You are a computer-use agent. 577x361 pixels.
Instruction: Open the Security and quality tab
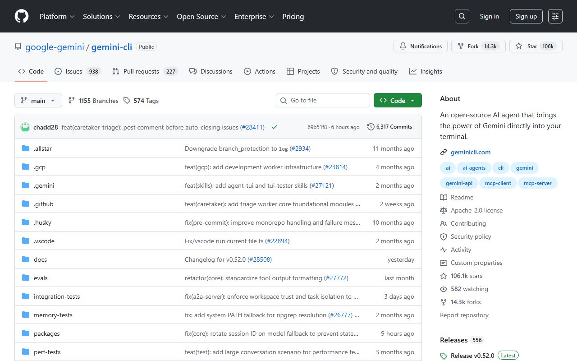click(x=364, y=71)
